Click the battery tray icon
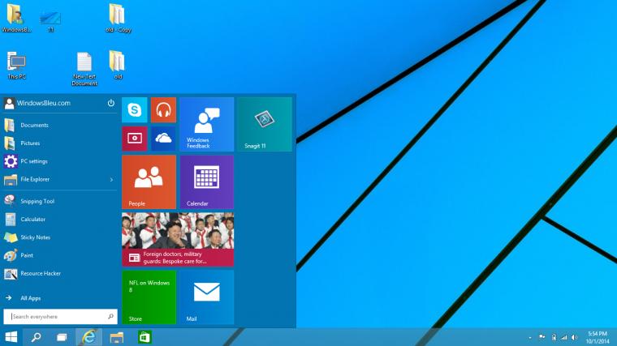Image resolution: width=617 pixels, height=346 pixels. tap(554, 337)
